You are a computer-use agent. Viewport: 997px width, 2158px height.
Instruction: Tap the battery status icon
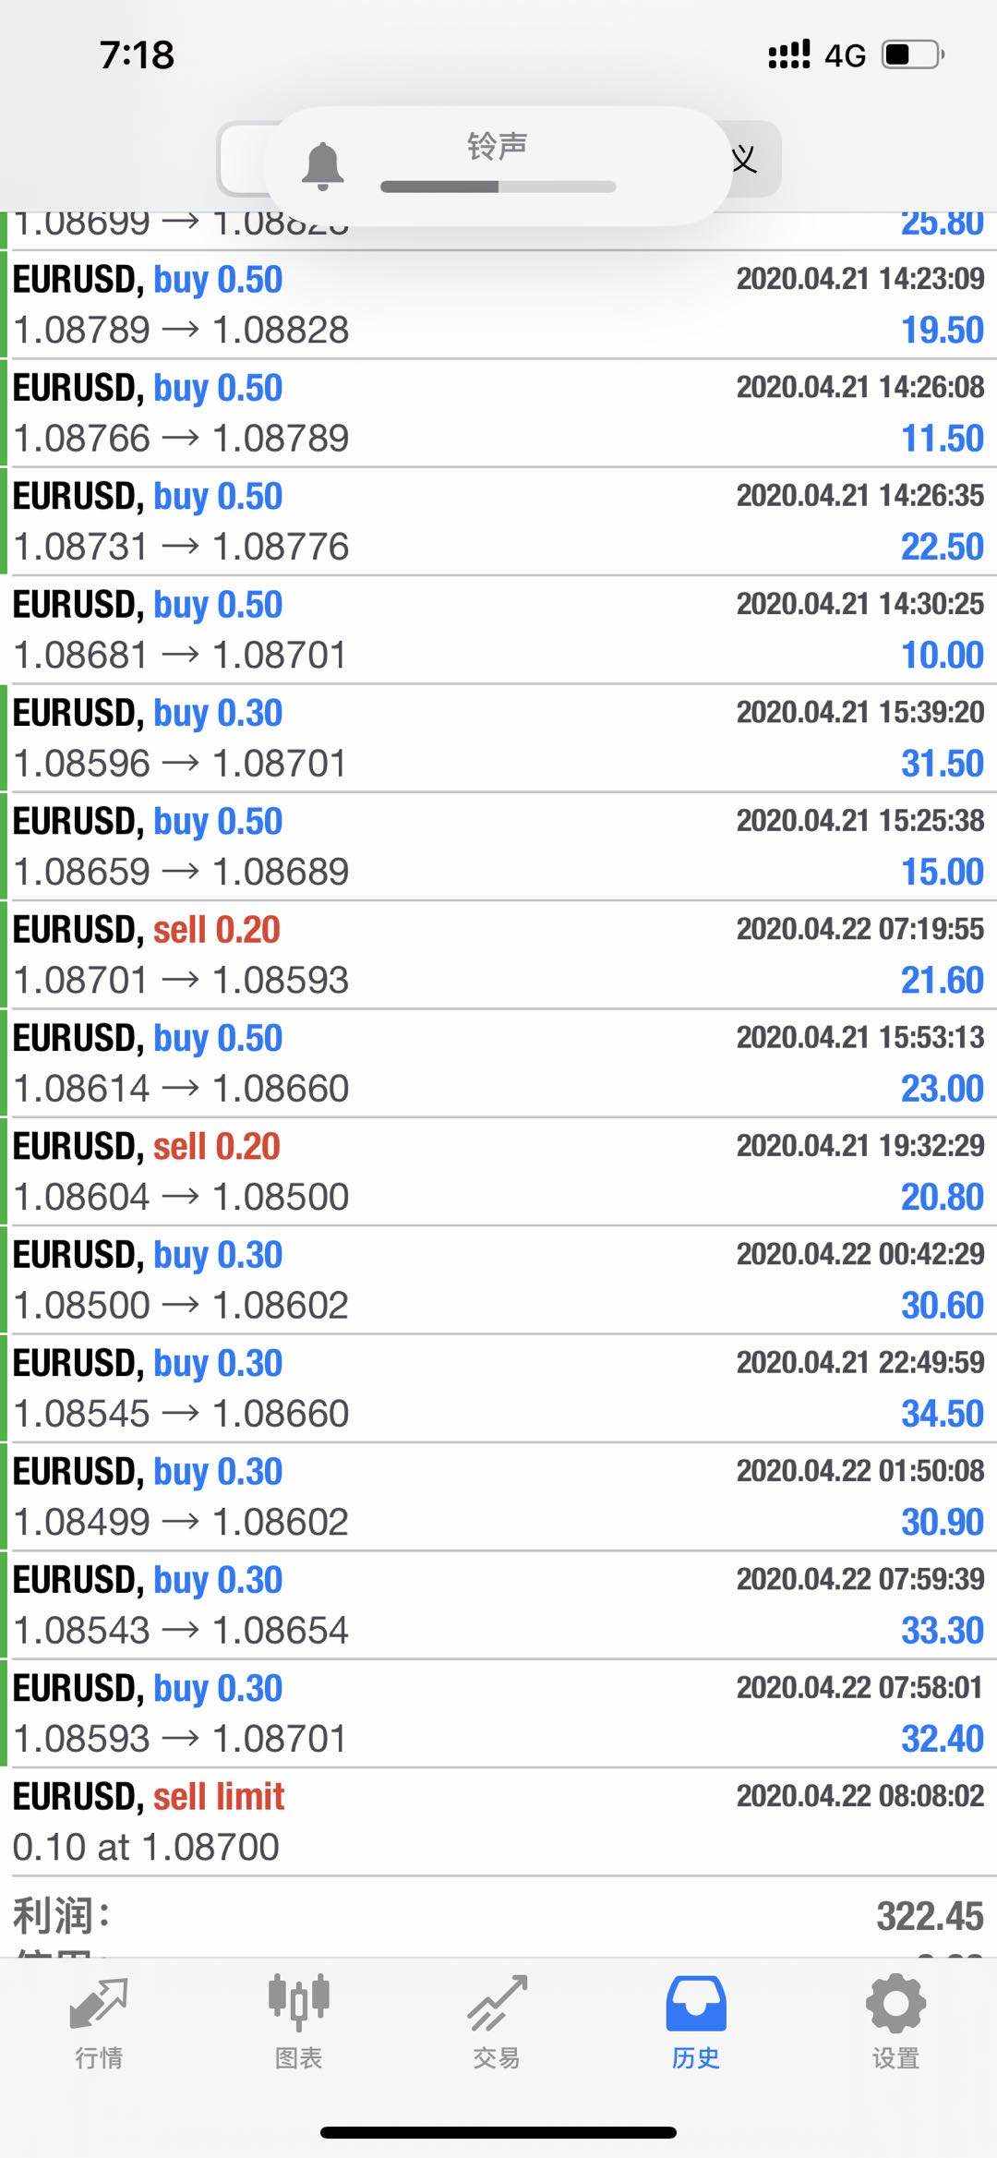(x=912, y=55)
